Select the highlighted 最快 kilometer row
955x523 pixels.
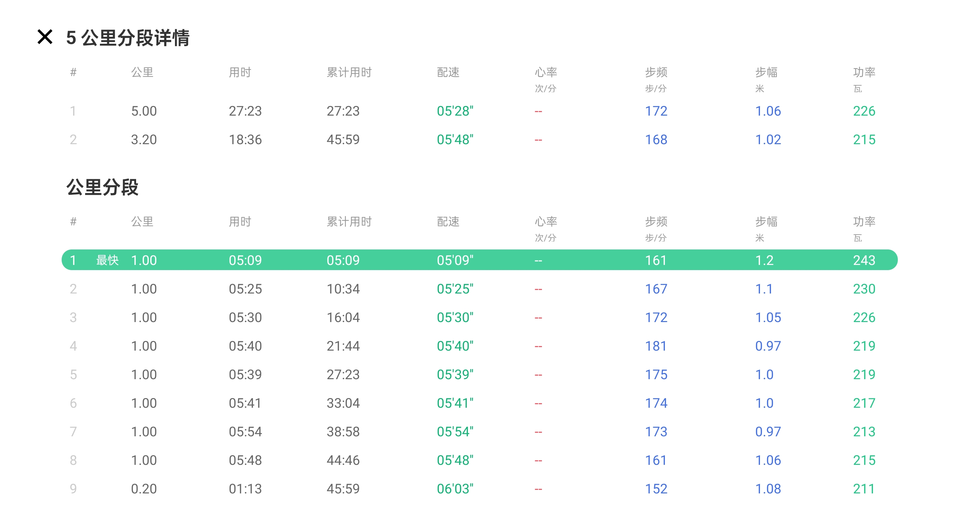tap(479, 260)
